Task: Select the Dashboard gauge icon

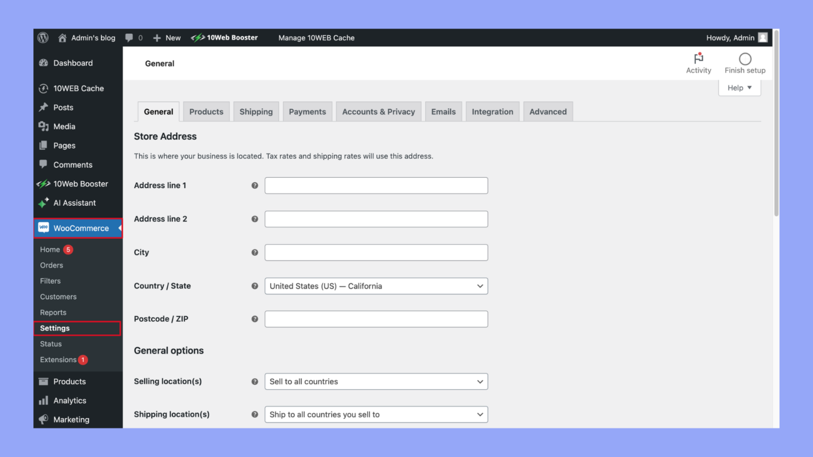Action: (x=44, y=63)
